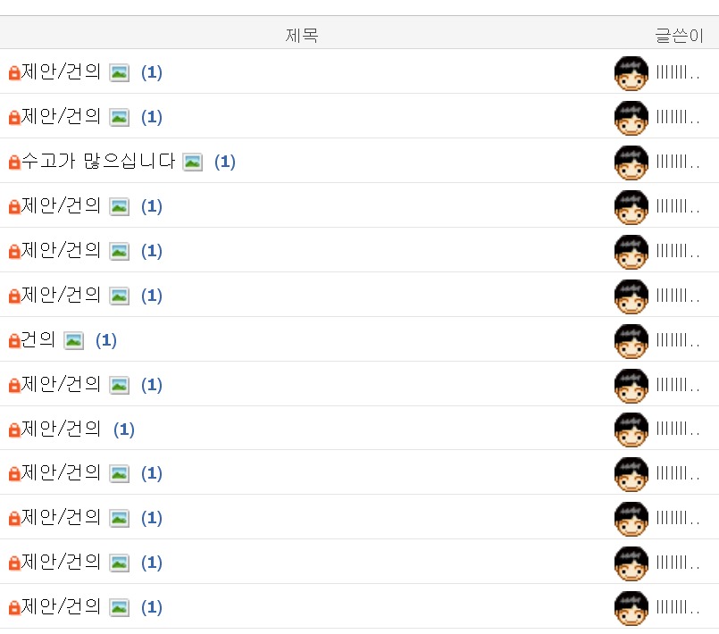Click the author avatar in the first row
The image size is (719, 634).
click(x=631, y=73)
